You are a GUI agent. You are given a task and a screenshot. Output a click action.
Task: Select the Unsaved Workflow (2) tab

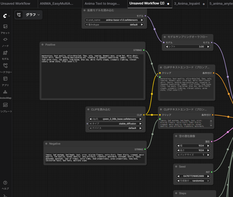click(147, 3)
